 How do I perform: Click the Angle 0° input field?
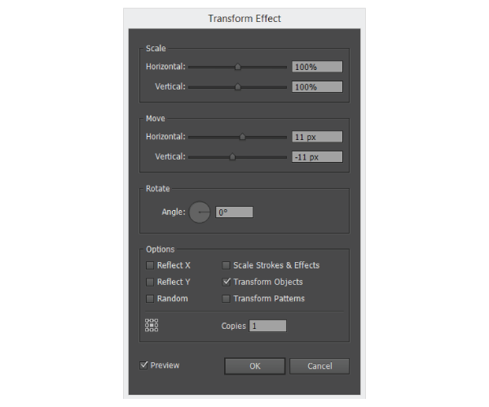point(234,212)
